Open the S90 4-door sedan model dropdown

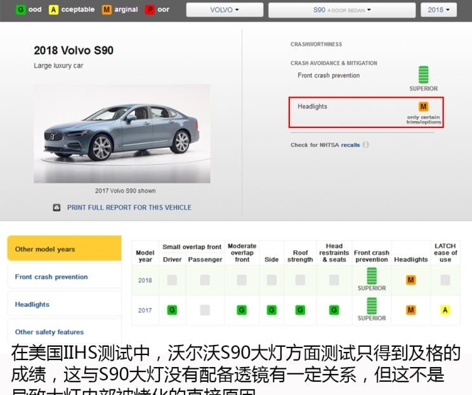pyautogui.click(x=342, y=10)
